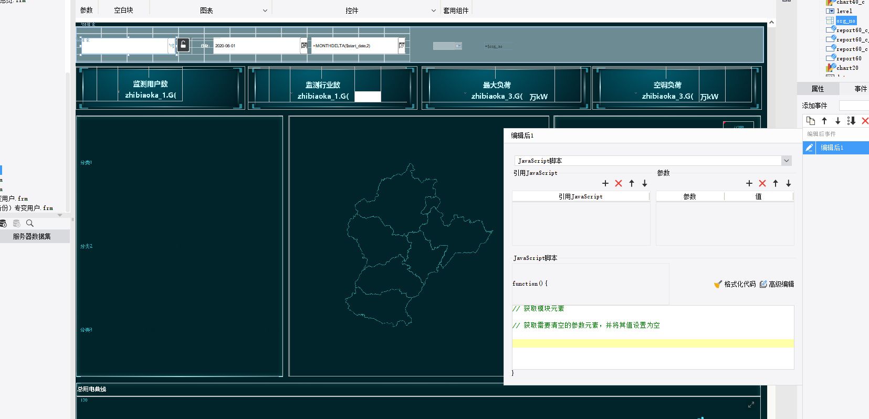Click the 总用电曲线 chart title
The height and width of the screenshot is (419, 869).
(x=92, y=389)
